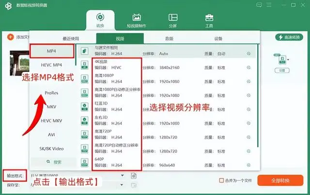Click settings icon next to output format dropdown
This screenshot has width=310, height=195.
pyautogui.click(x=134, y=176)
